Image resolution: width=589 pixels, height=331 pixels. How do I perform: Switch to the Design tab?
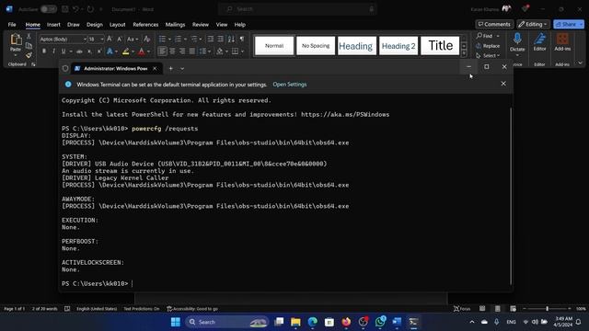(94, 25)
